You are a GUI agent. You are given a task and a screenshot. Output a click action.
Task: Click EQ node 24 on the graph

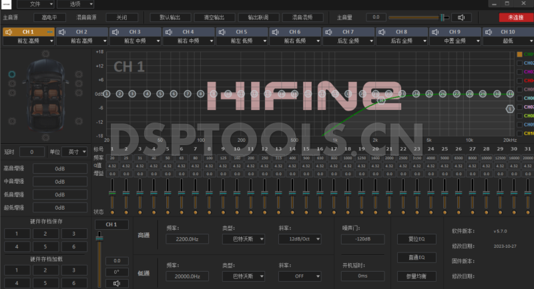point(416,94)
